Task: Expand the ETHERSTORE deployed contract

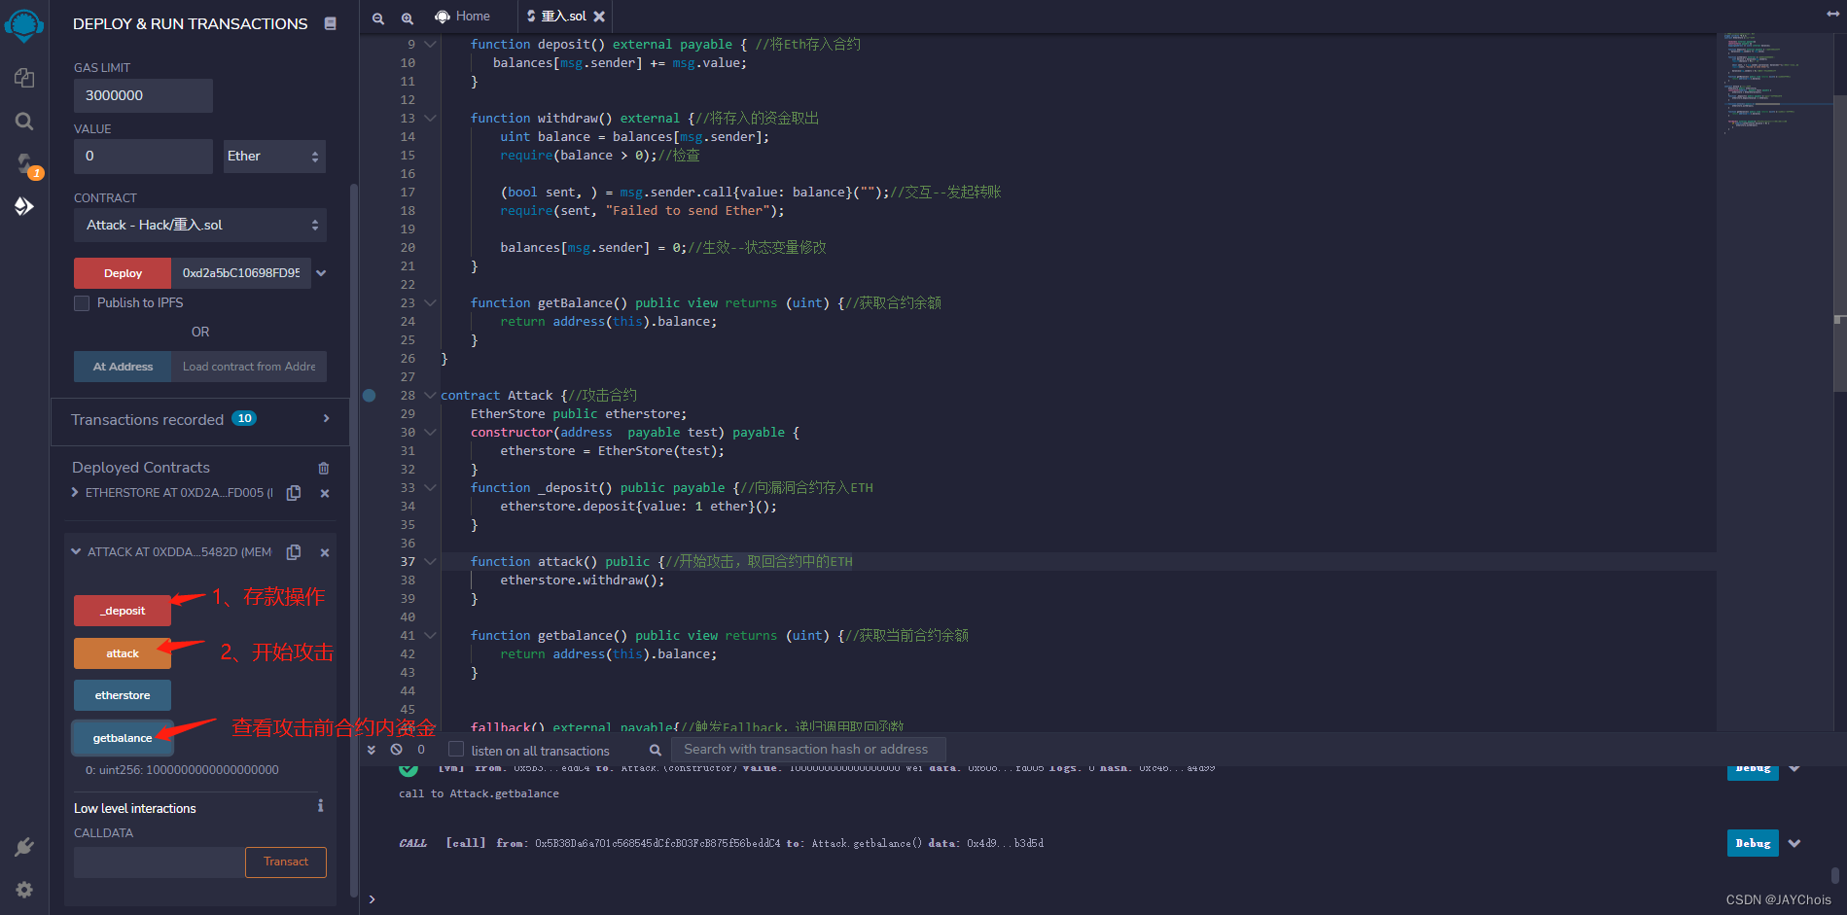Action: [x=75, y=493]
